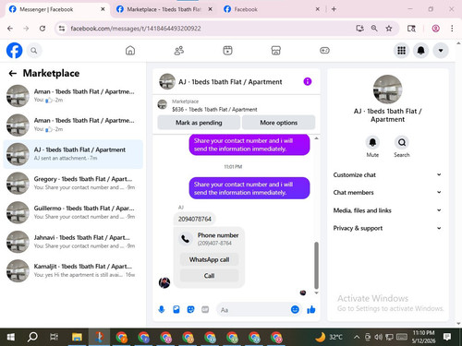The width and height of the screenshot is (462, 346).
Task: Expand the Customize chat section
Action: pos(387,174)
